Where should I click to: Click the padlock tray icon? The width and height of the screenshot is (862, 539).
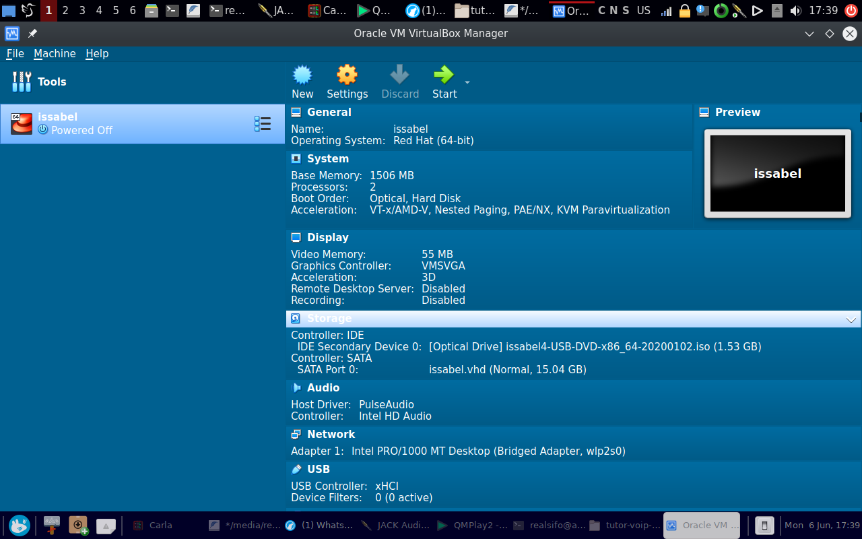[684, 11]
